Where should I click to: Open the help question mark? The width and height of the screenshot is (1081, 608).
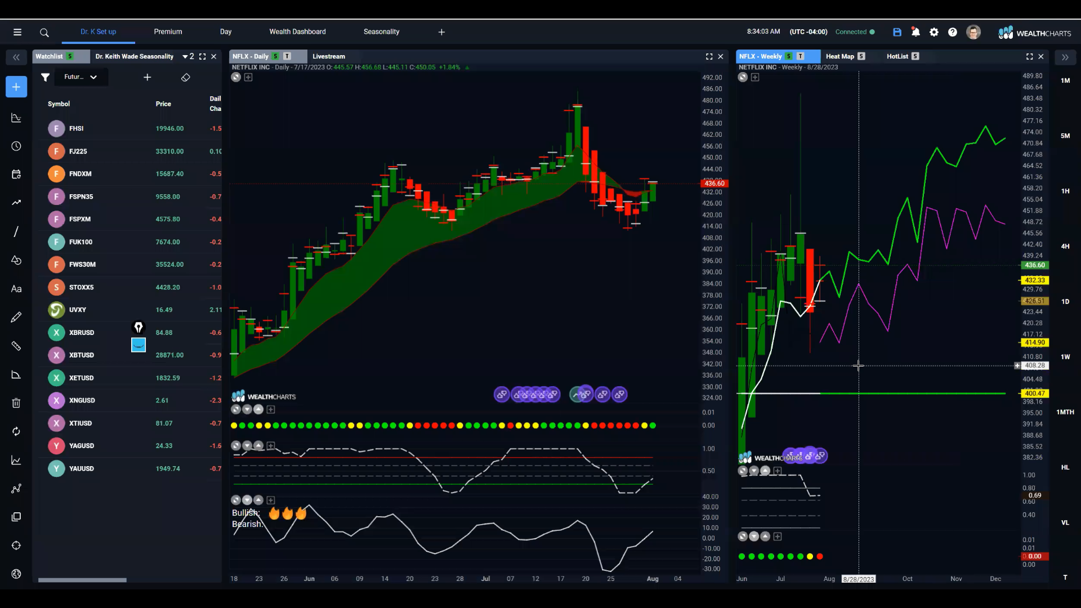pos(953,32)
